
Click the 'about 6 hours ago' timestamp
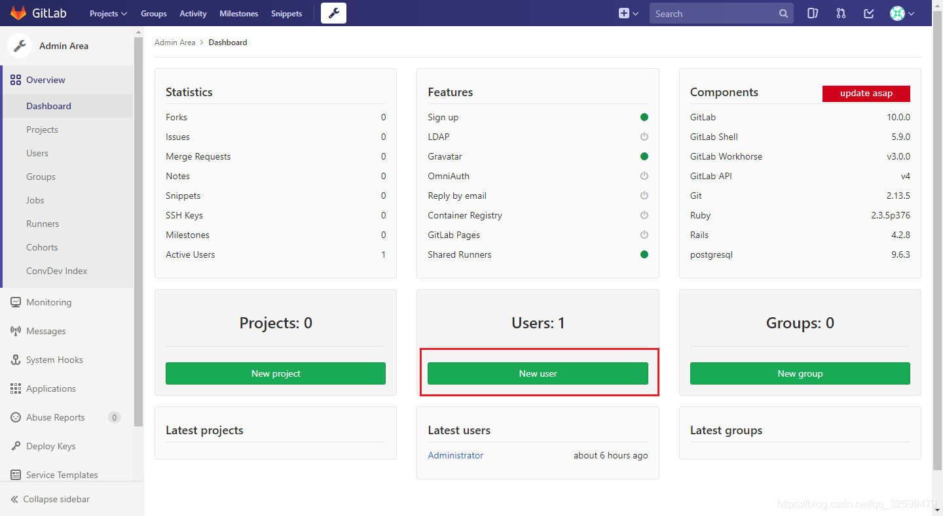(611, 455)
